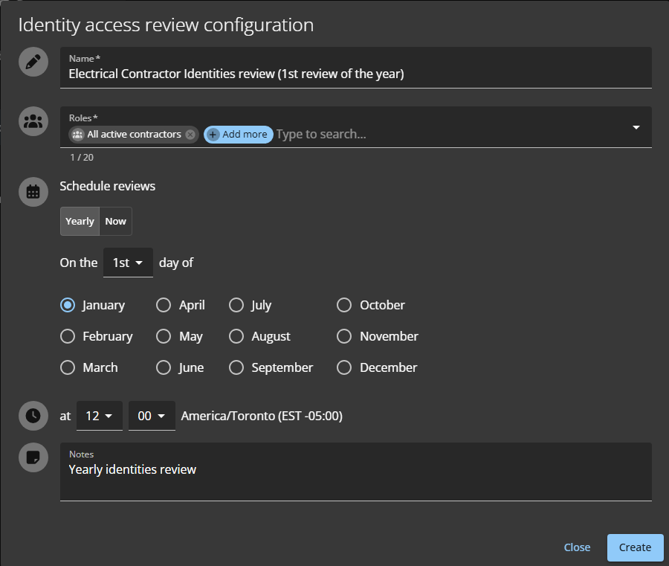Remove the All active contractors role chip
The width and height of the screenshot is (669, 566).
click(x=191, y=135)
